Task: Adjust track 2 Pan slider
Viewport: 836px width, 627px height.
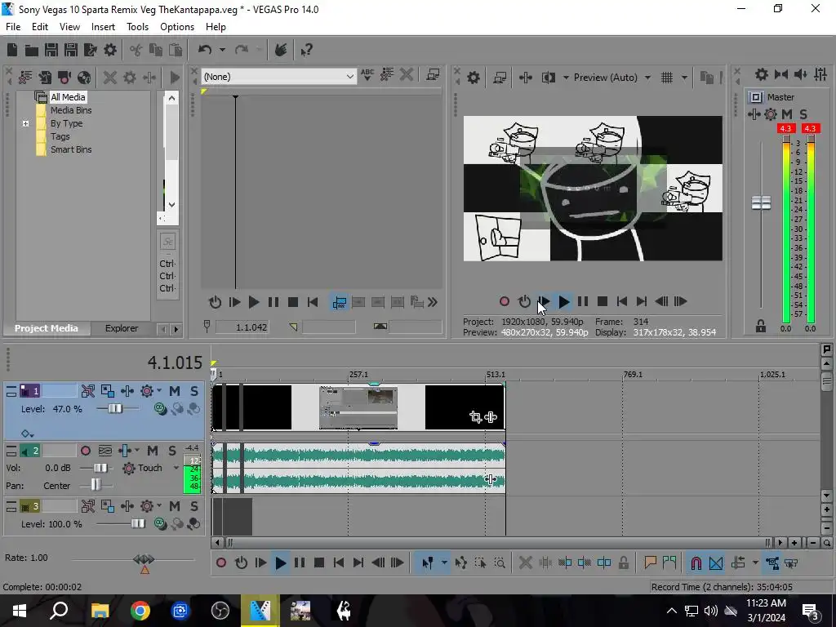Action: (x=96, y=485)
